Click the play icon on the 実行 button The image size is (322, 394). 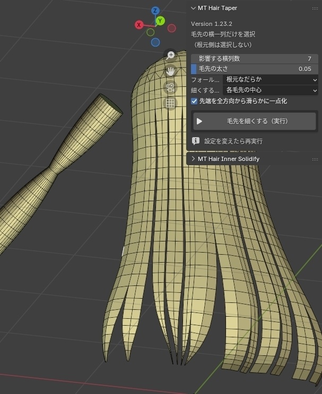point(199,121)
